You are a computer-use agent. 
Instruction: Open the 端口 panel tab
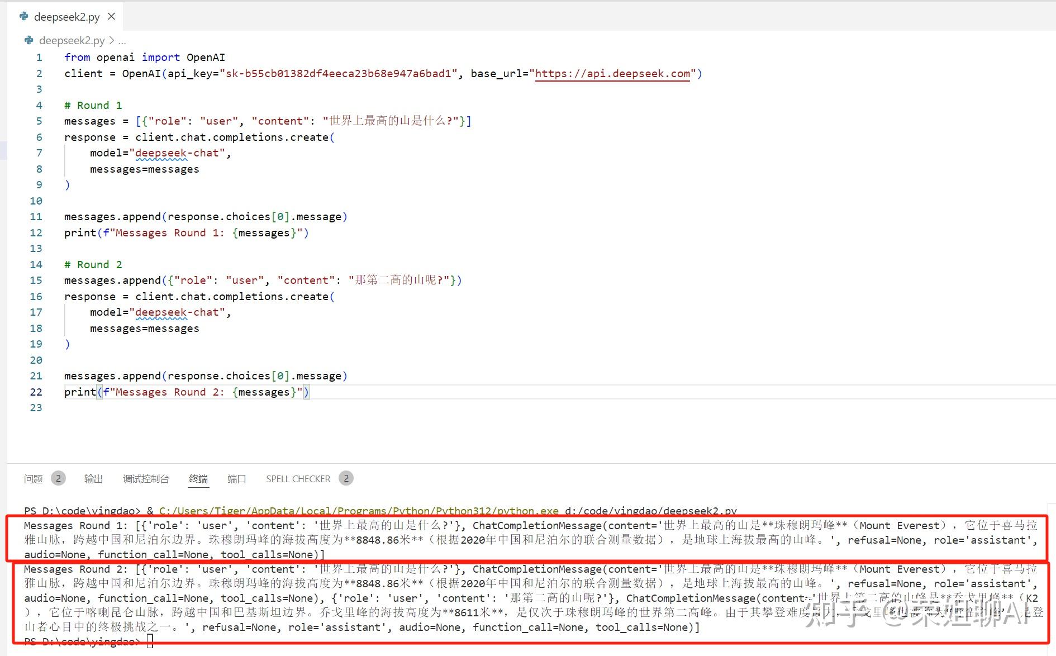pyautogui.click(x=236, y=479)
